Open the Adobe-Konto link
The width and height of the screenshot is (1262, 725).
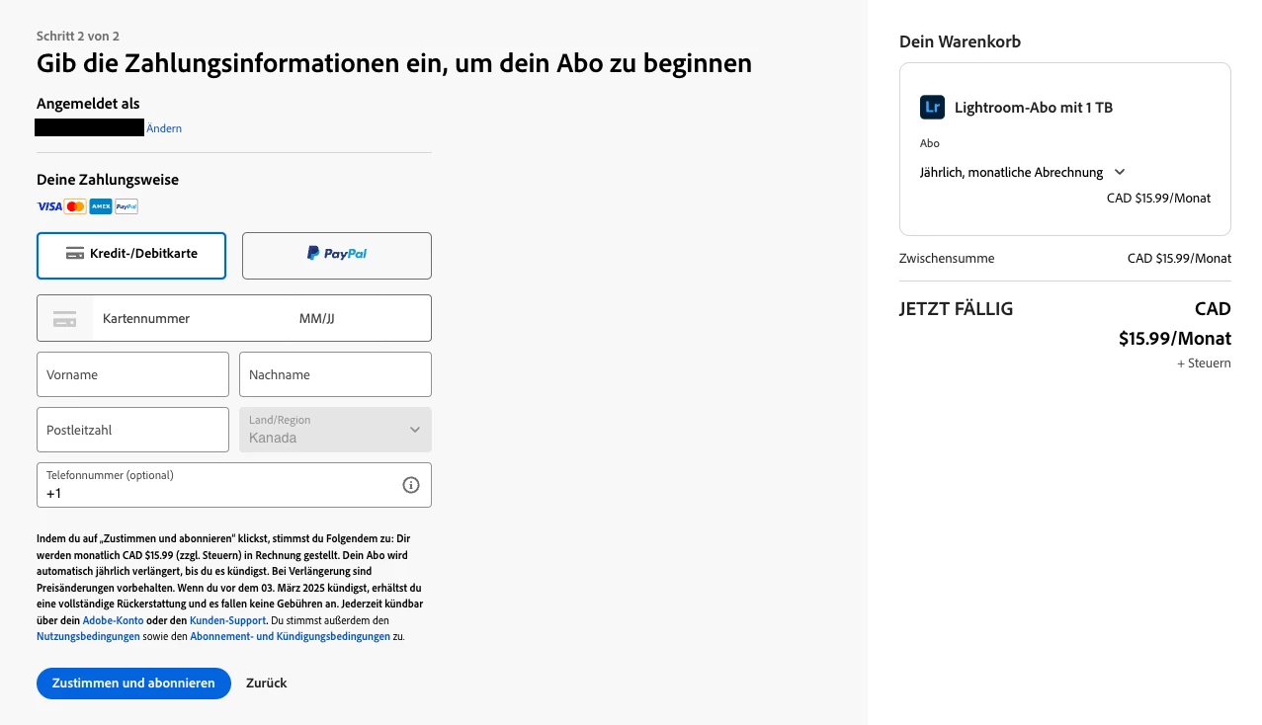[x=113, y=620]
